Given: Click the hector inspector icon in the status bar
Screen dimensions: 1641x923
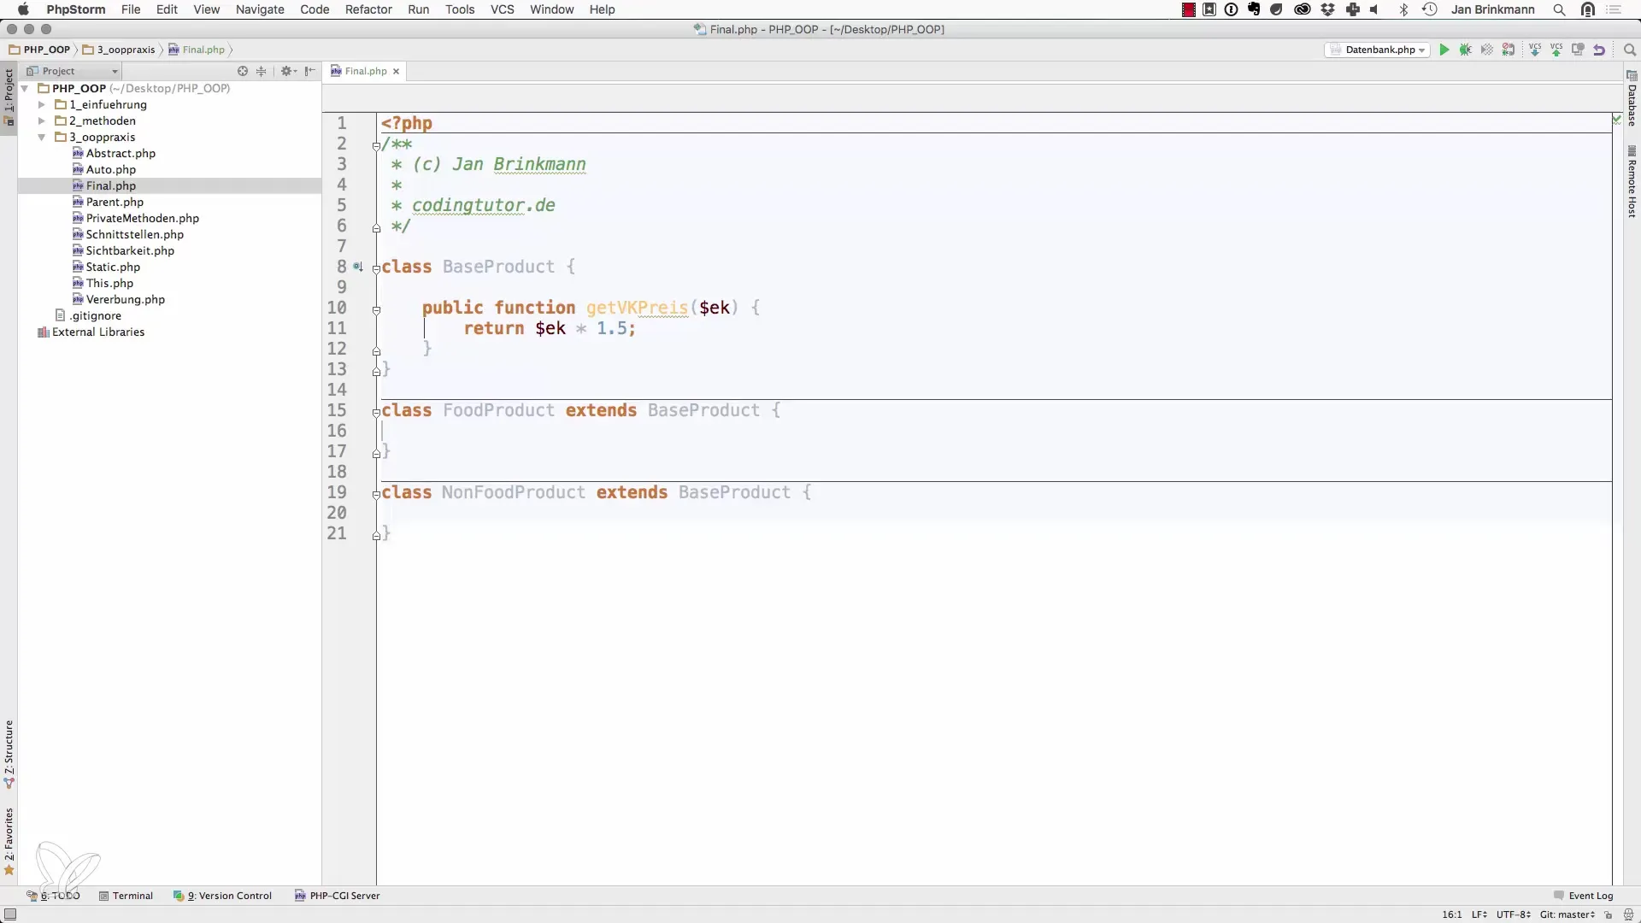Looking at the screenshot, I should [1629, 914].
